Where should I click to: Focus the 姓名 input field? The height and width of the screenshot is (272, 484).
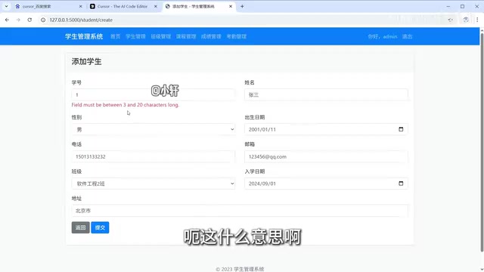(x=326, y=94)
